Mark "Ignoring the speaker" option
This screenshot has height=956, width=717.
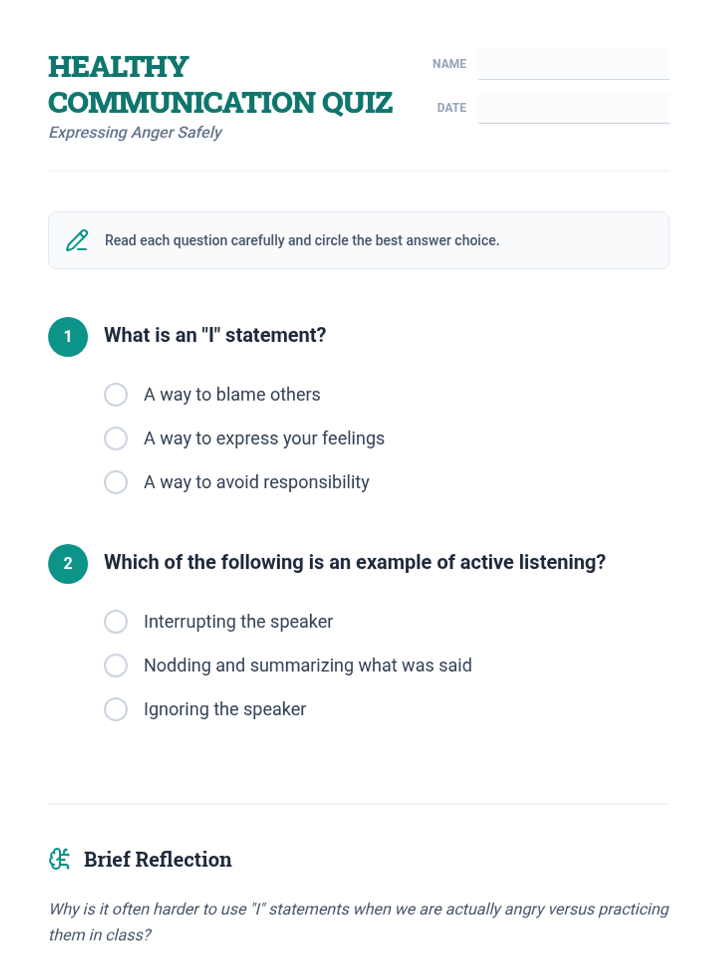(x=116, y=709)
